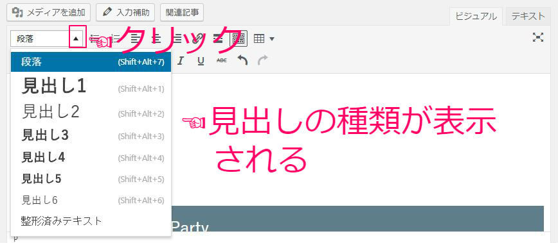The image size is (558, 243).
Task: Select 整形済みテキスト format option
Action: point(91,221)
